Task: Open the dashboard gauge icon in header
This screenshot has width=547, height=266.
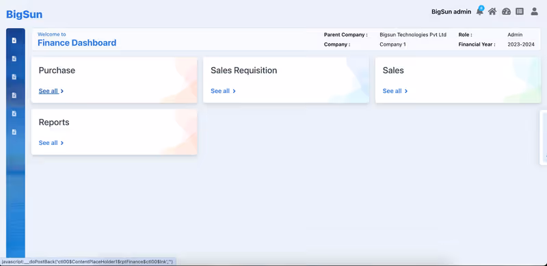Action: [x=506, y=12]
